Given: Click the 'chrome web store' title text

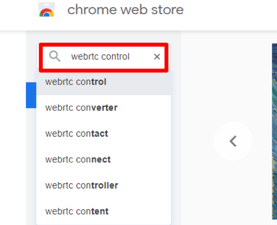Looking at the screenshot, I should point(125,10).
